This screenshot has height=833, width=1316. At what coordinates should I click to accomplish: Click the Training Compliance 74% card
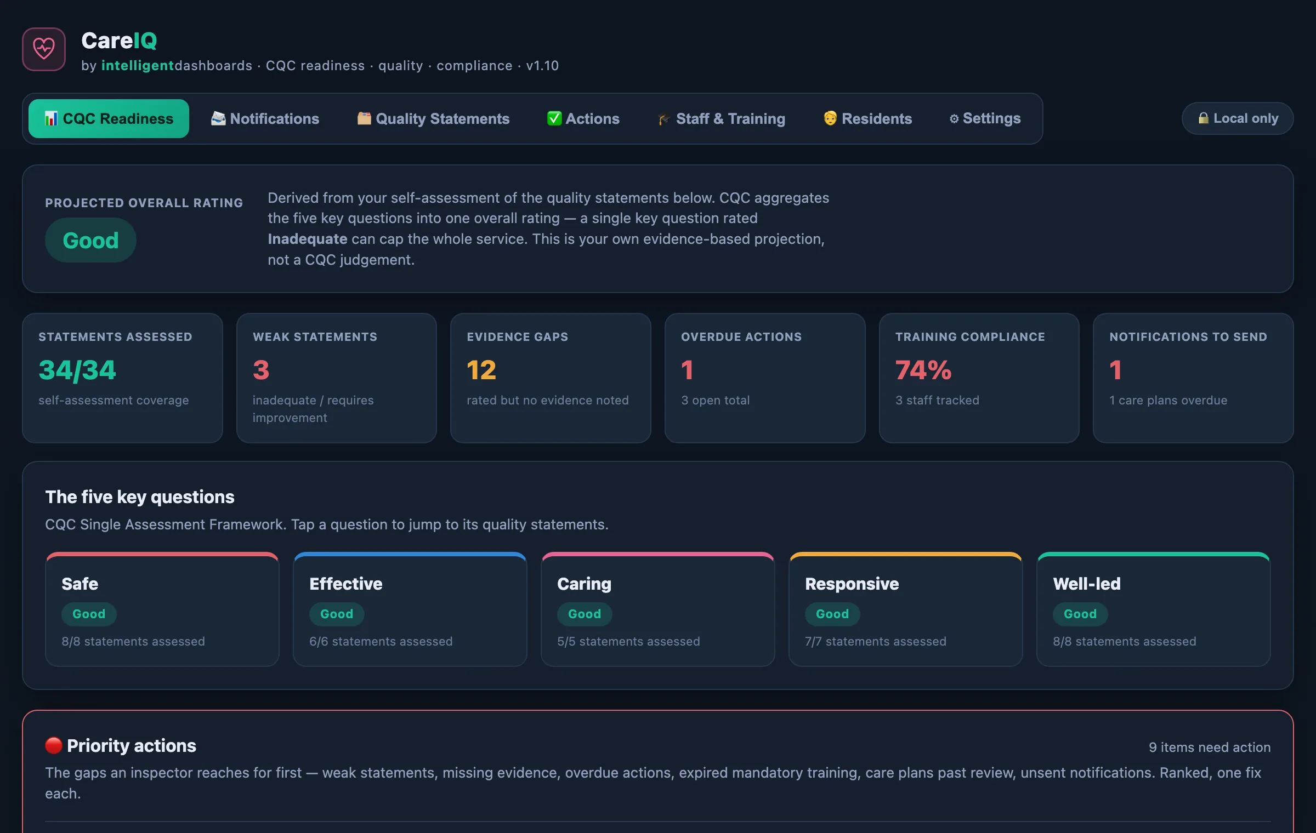pyautogui.click(x=979, y=378)
